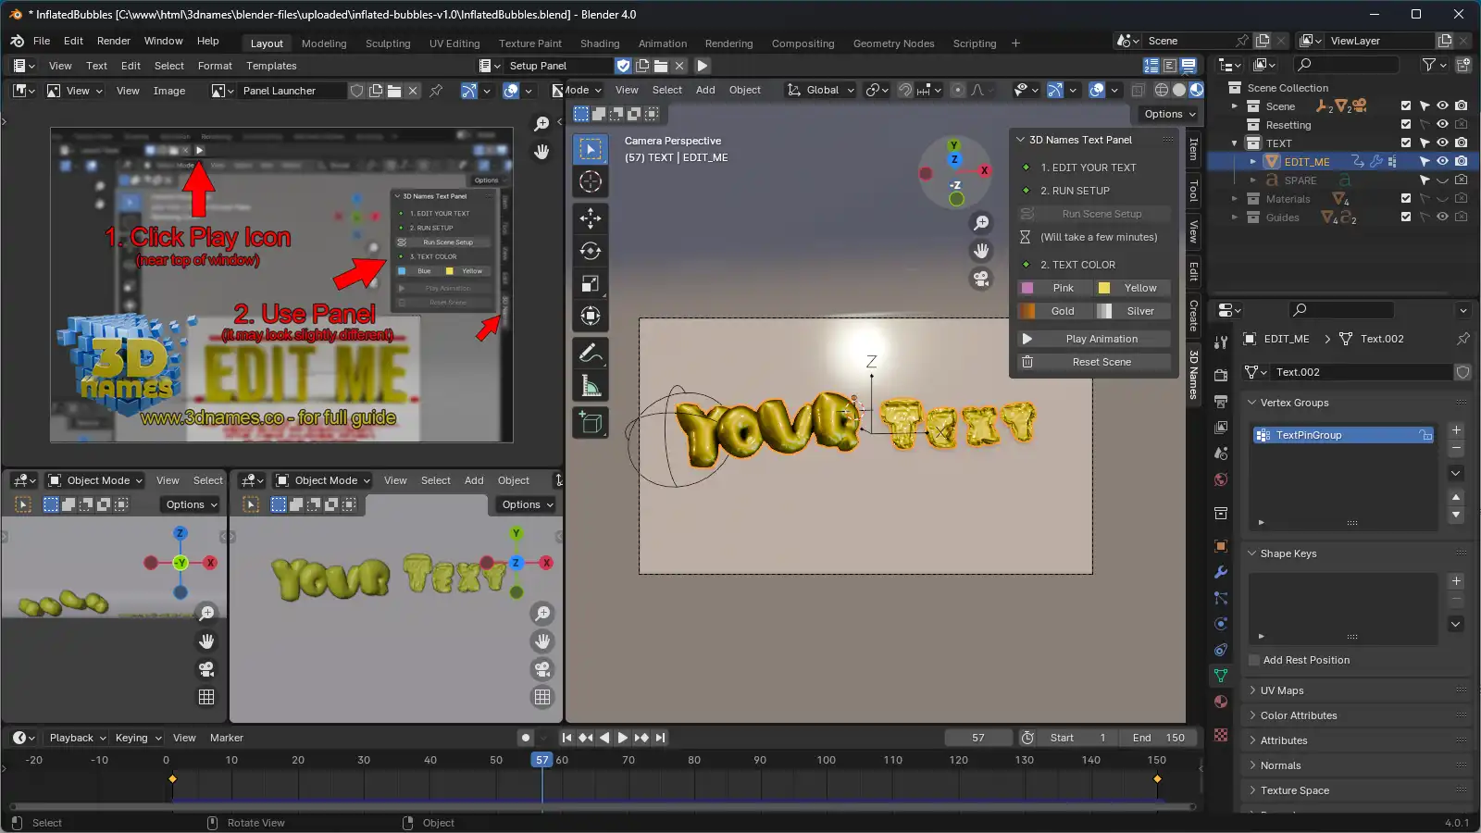
Task: Open the Global transform orientation dropdown
Action: 821,90
